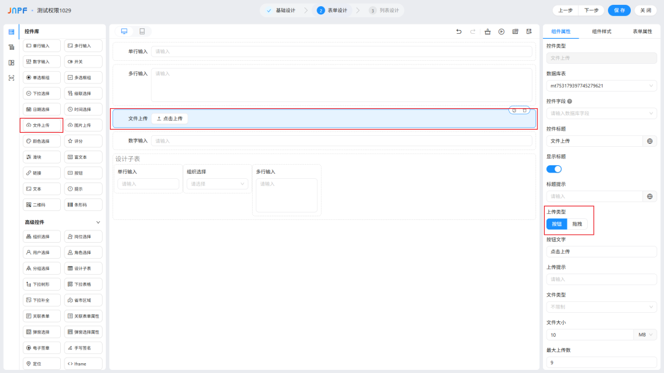Click help icon next to 控件字段
The image size is (664, 373).
pyautogui.click(x=570, y=101)
